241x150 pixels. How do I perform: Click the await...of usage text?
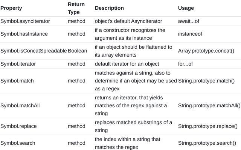pyautogui.click(x=191, y=21)
